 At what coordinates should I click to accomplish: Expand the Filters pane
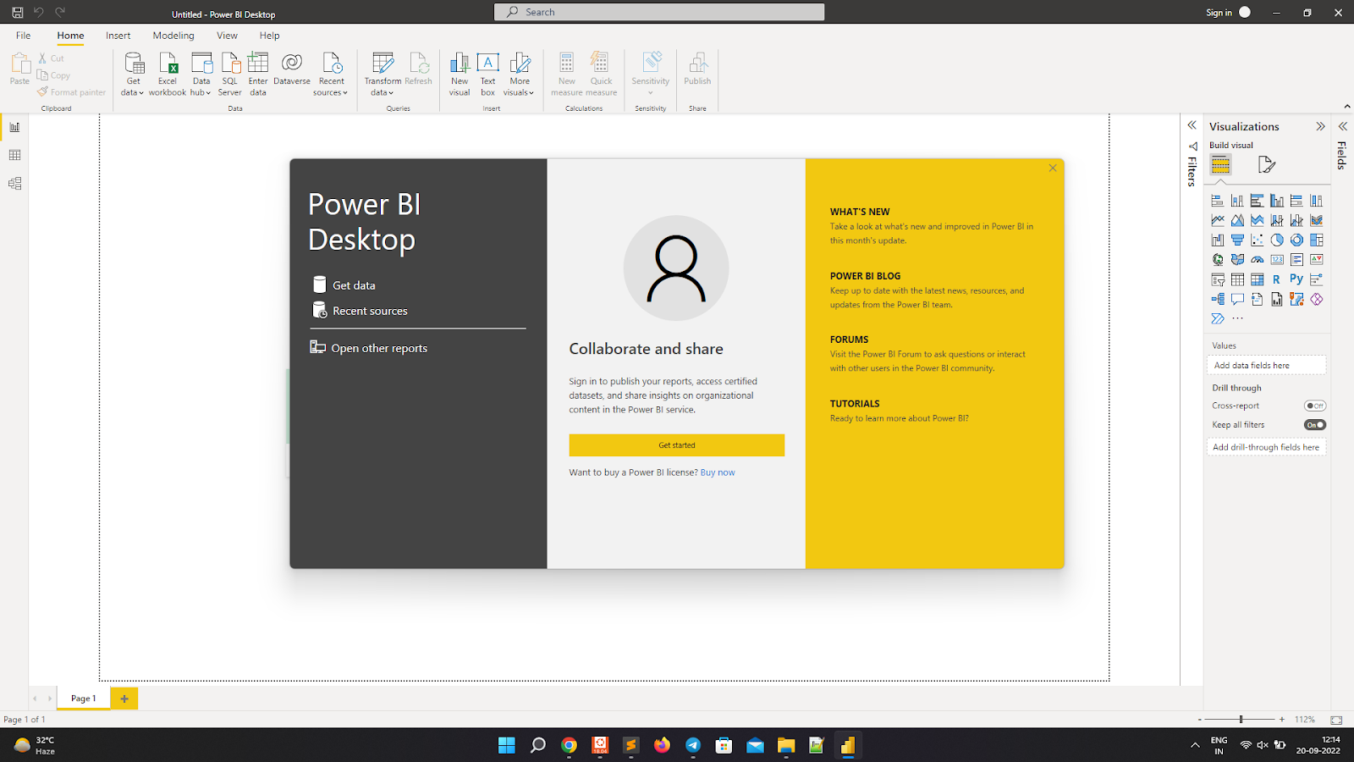point(1192,125)
